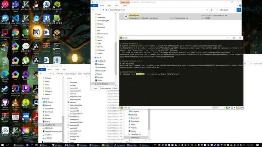Screen dimensions: 262x147
Task: Launch the NVIDIA Nsight desktop shortcut
Action: [26, 34]
